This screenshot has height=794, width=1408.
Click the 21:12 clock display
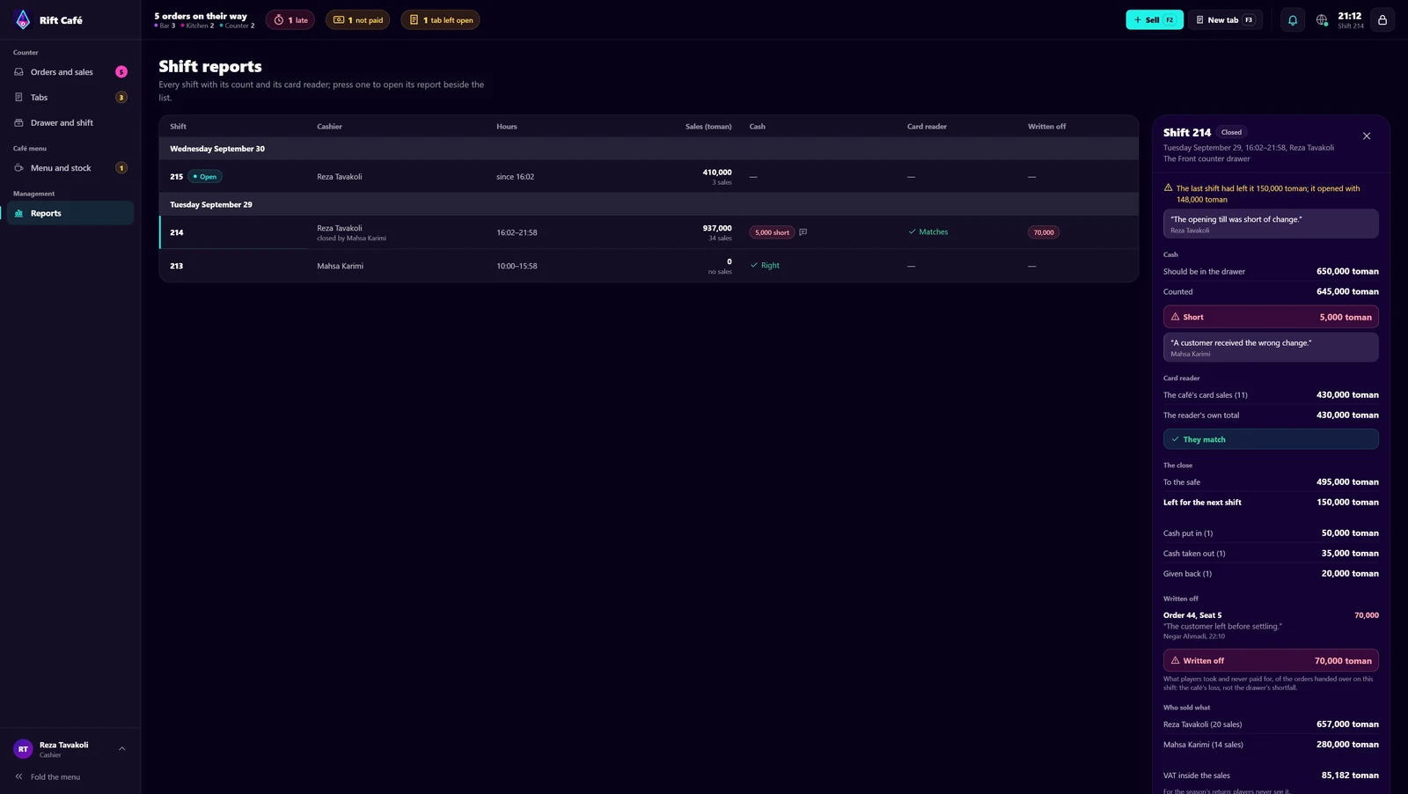pos(1349,16)
